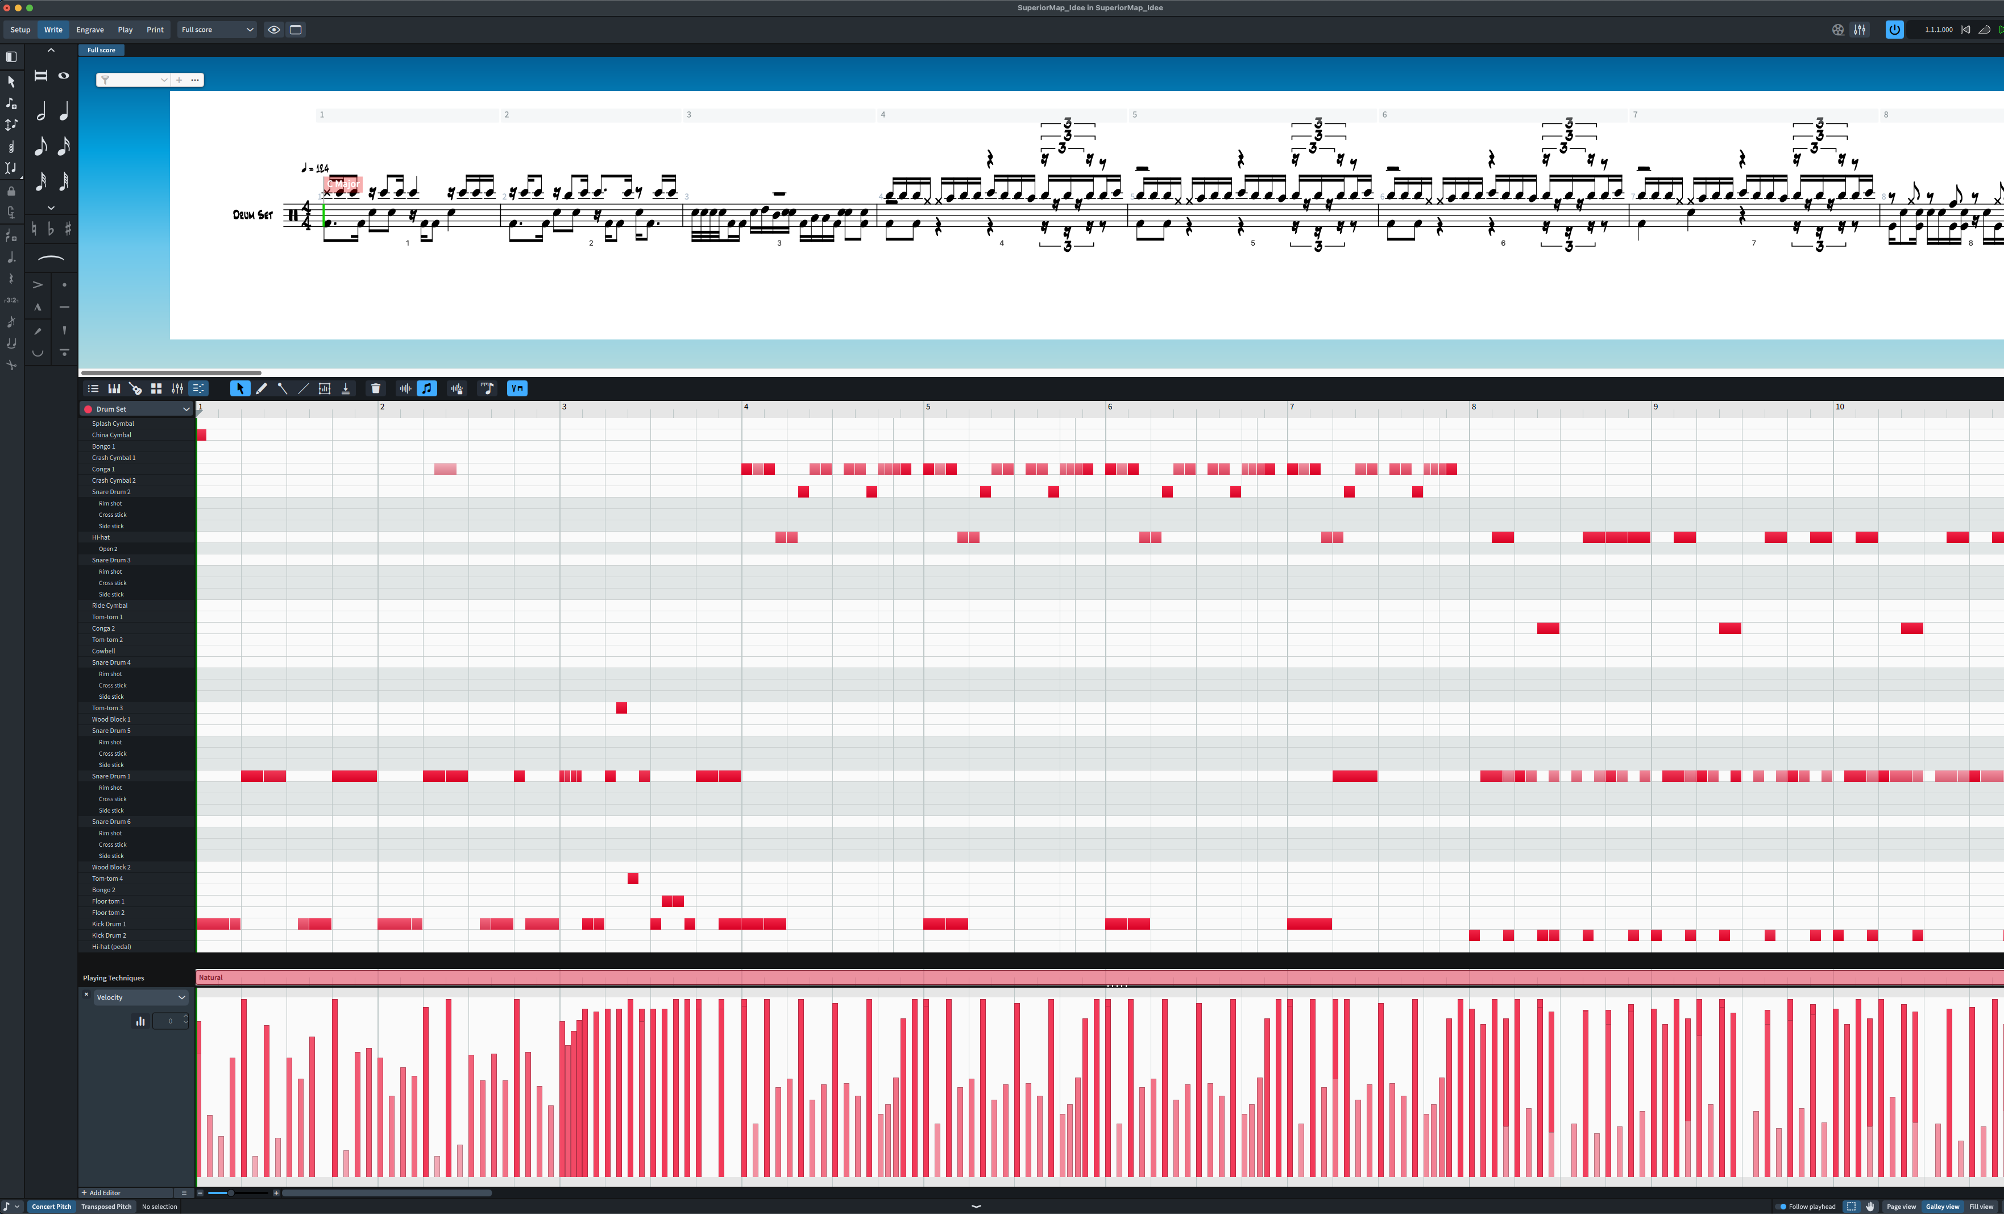The image size is (2004, 1214).
Task: Open the Full score layout dropdown
Action: (x=217, y=30)
